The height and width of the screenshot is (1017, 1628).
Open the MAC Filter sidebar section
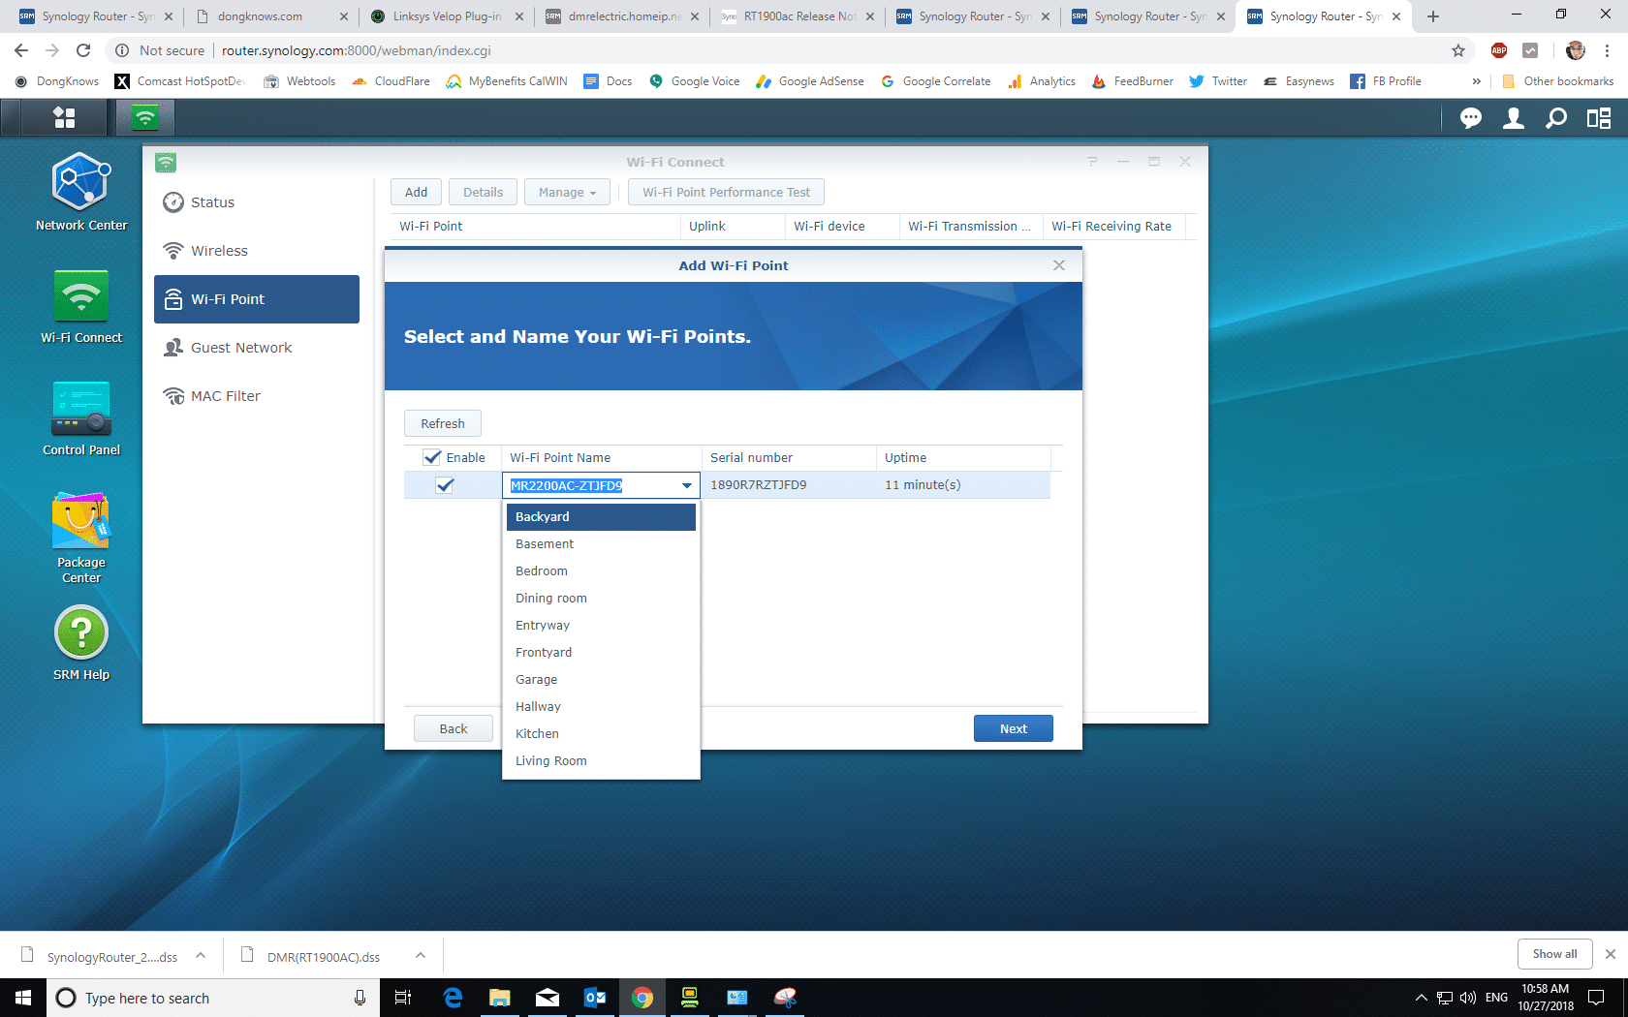tap(226, 396)
